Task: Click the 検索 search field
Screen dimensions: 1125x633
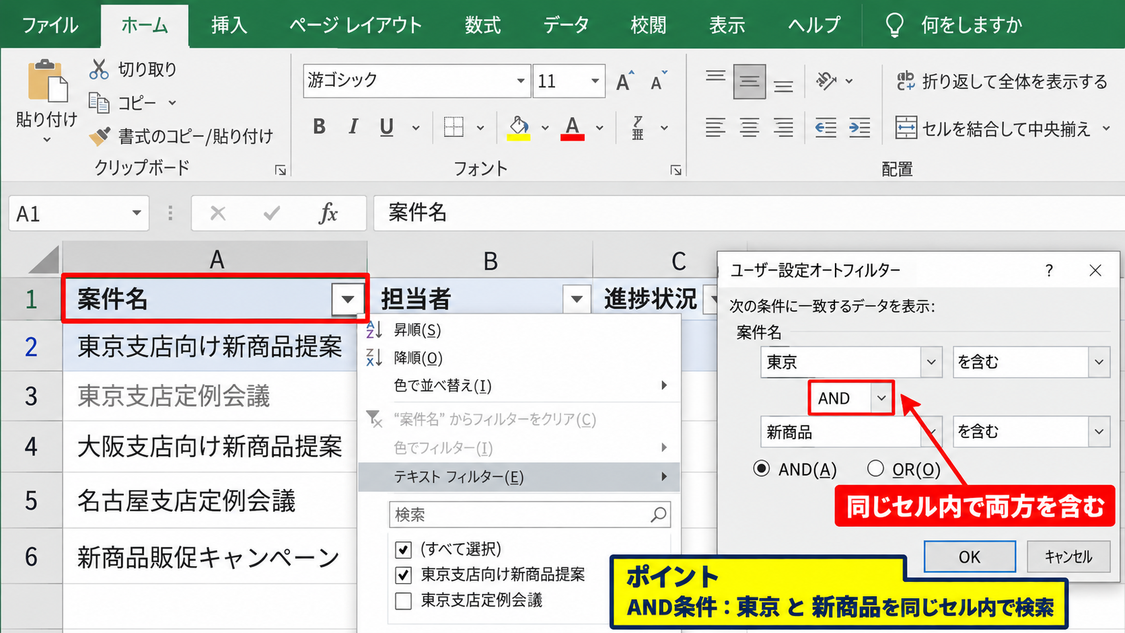Action: click(x=530, y=515)
